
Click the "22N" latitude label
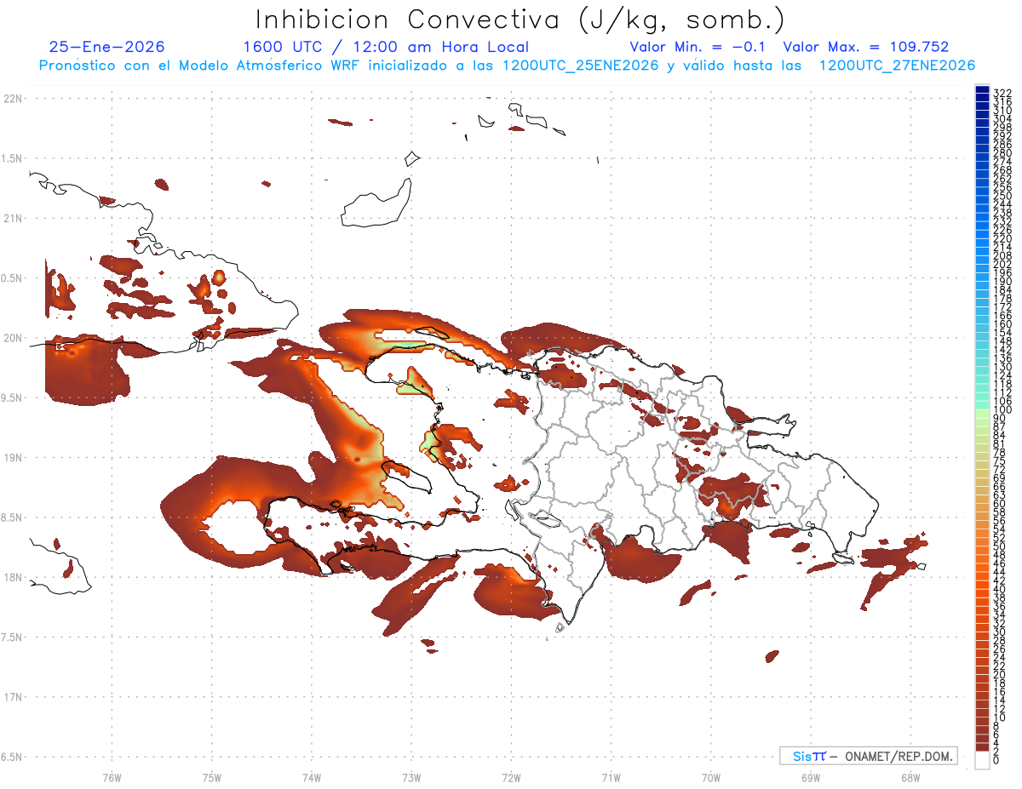click(13, 99)
